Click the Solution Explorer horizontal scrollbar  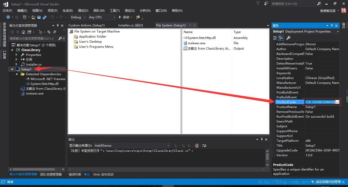pos(34,169)
